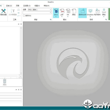Click the page deskew icon in 工具 group
Screen dimensions: 110x110
point(19,10)
